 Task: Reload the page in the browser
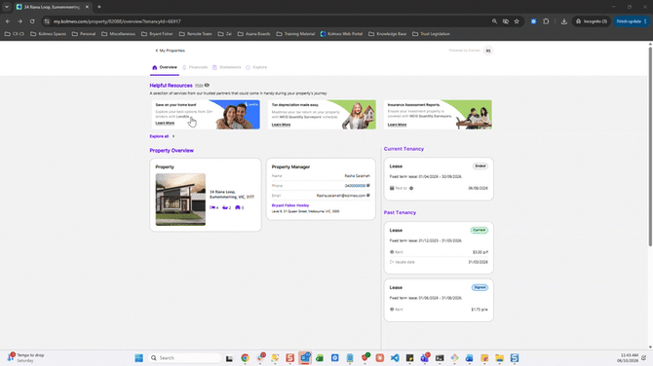(x=32, y=21)
